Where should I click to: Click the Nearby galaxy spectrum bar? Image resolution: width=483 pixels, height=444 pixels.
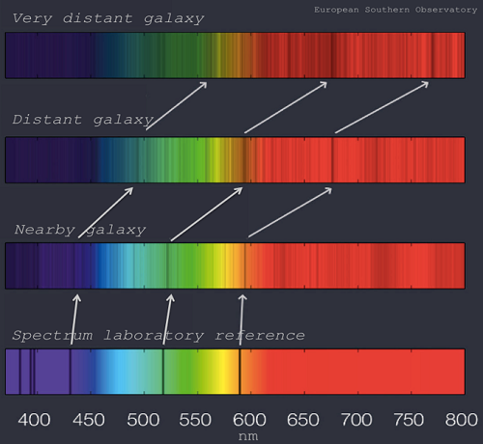[235, 265]
